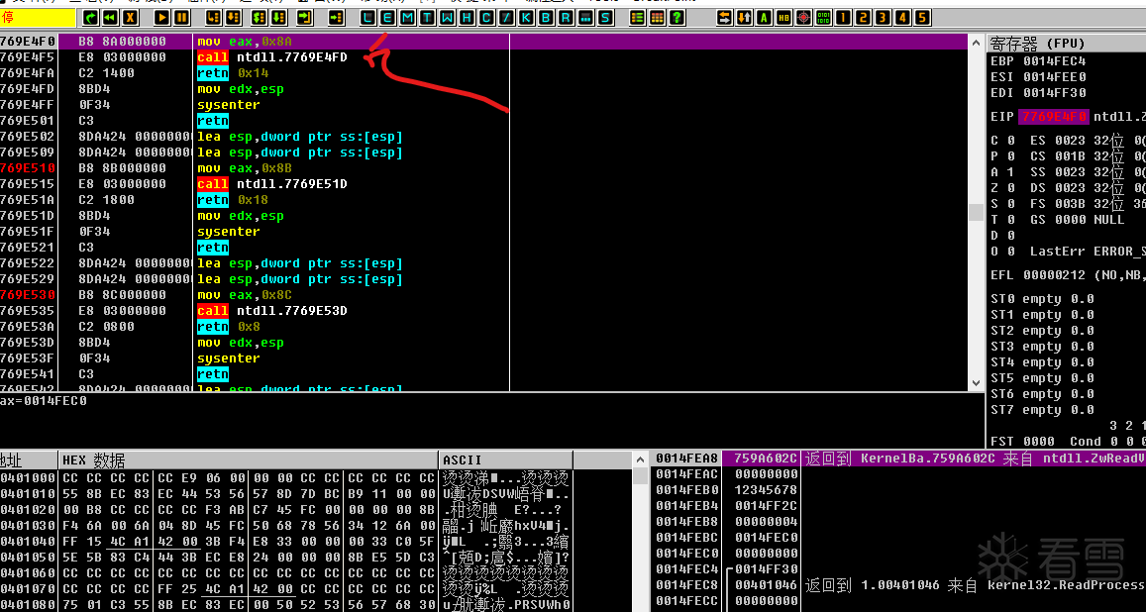Click the numbered 2 toolbar button
Image resolution: width=1146 pixels, height=612 pixels.
coord(863,17)
